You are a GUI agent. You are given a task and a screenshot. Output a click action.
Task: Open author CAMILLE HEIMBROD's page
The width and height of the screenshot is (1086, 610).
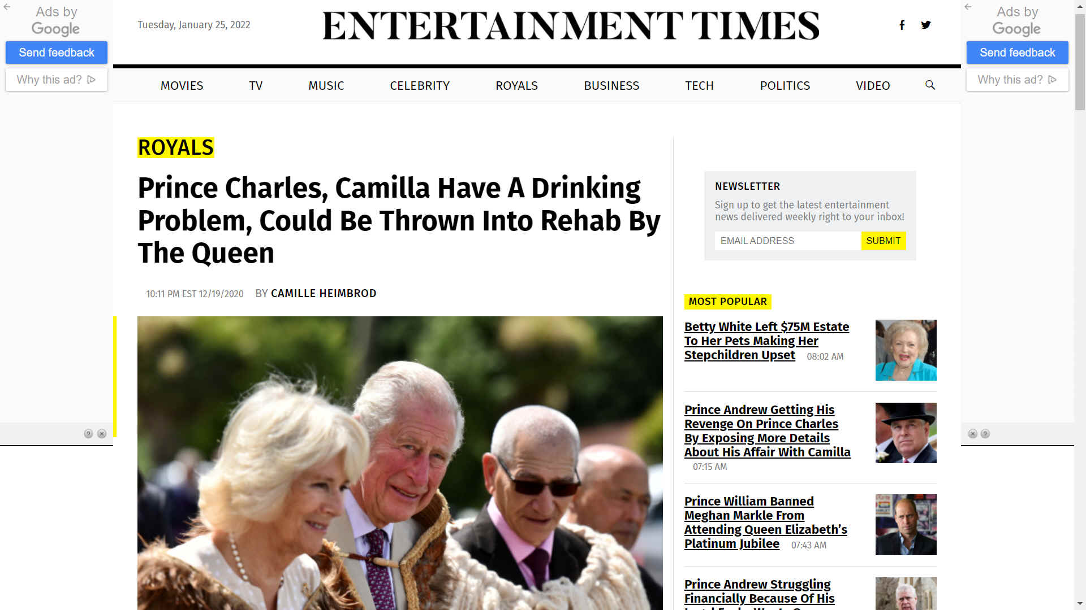pos(324,294)
